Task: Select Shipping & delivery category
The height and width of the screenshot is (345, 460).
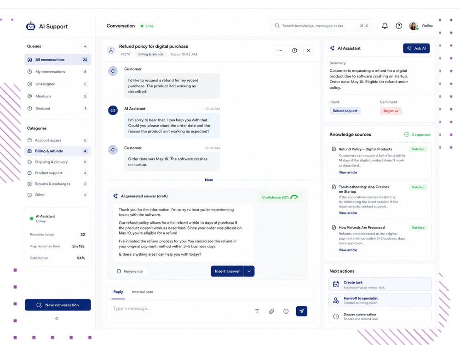Action: [x=58, y=162]
